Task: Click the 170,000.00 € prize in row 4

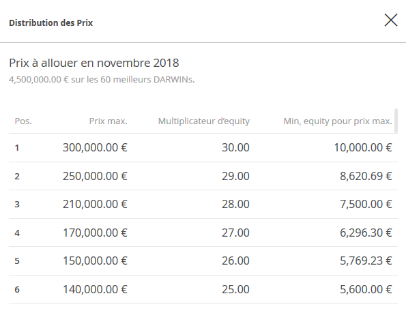Action: (x=95, y=233)
